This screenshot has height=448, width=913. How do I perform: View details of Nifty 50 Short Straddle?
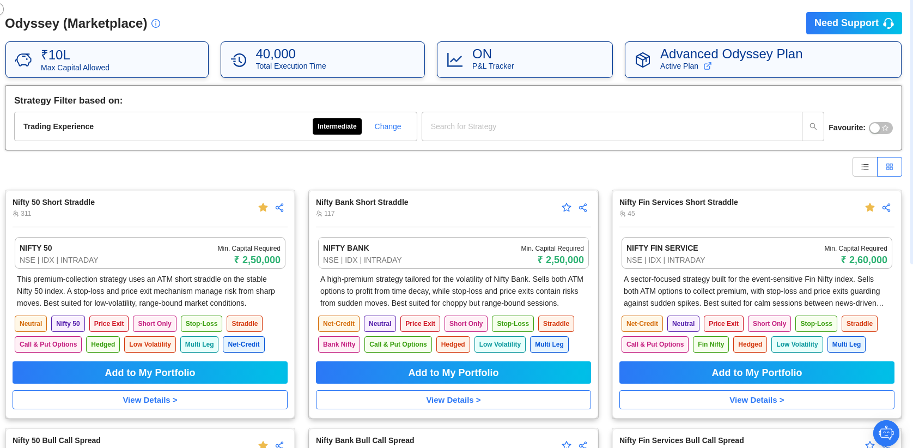point(150,400)
